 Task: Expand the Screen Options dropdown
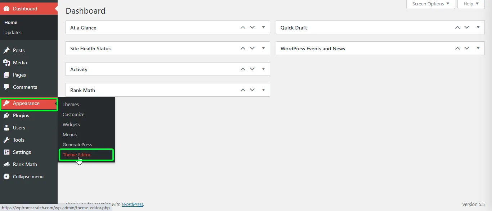430,4
